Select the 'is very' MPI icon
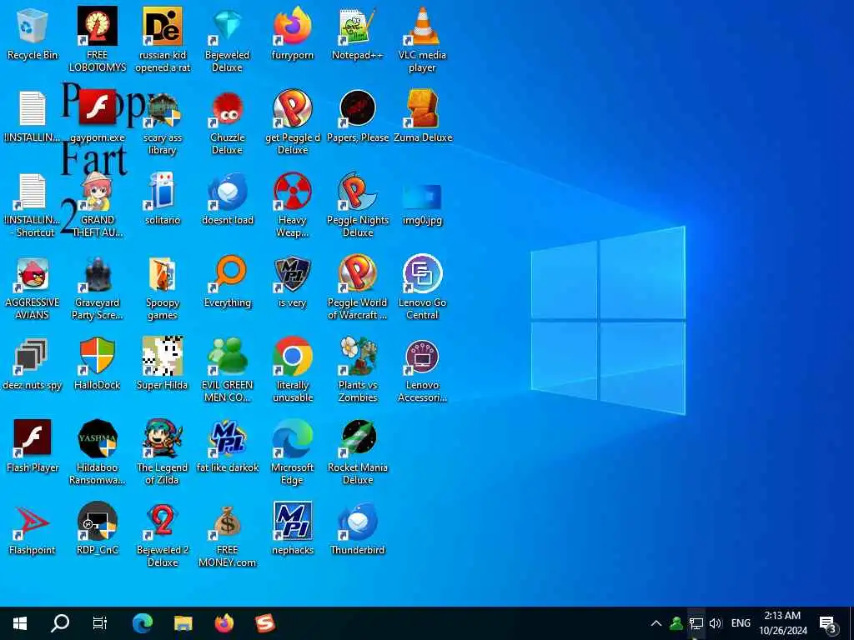The width and height of the screenshot is (854, 640). coord(293,282)
